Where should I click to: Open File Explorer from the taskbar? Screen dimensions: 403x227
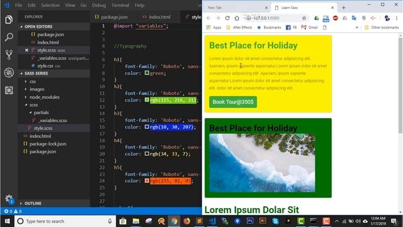136,221
